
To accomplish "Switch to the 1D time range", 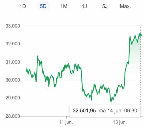I will pyautogui.click(x=23, y=6).
